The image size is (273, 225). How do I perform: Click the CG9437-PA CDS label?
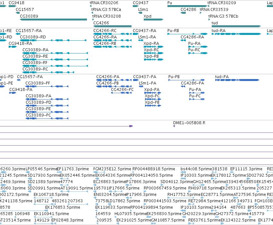click(145, 77)
